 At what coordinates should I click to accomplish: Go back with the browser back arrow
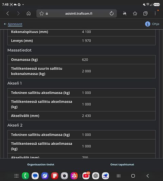[7, 14]
